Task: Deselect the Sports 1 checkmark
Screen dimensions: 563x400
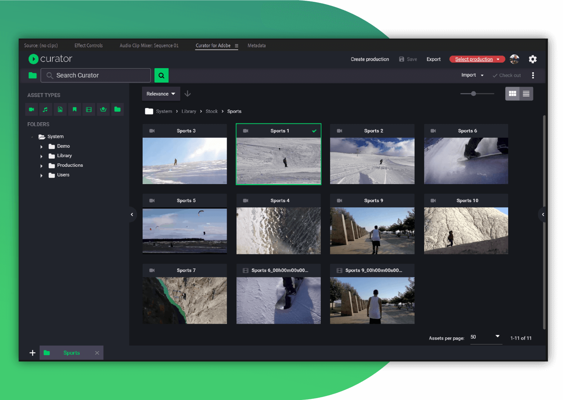Action: point(314,131)
